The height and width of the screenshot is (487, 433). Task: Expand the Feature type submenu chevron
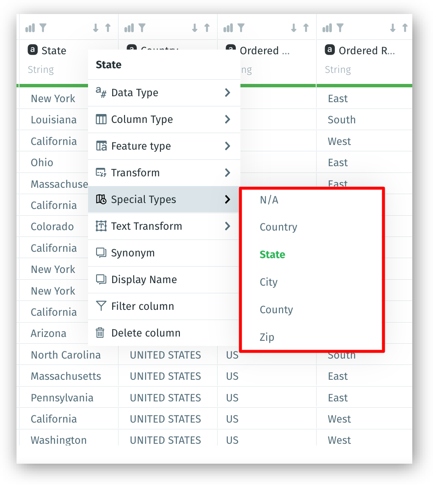click(227, 146)
